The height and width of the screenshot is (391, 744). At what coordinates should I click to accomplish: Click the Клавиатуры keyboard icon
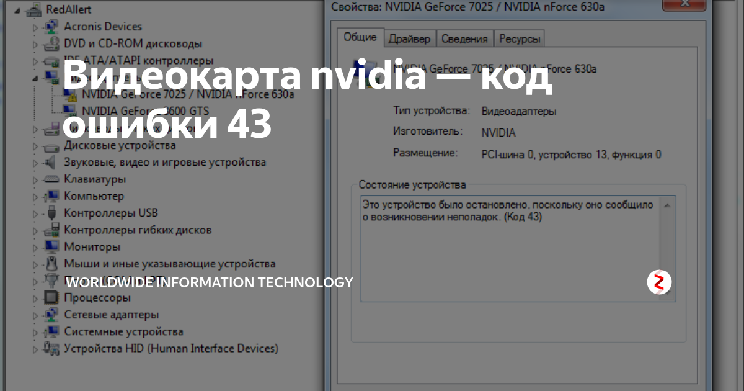pyautogui.click(x=52, y=179)
